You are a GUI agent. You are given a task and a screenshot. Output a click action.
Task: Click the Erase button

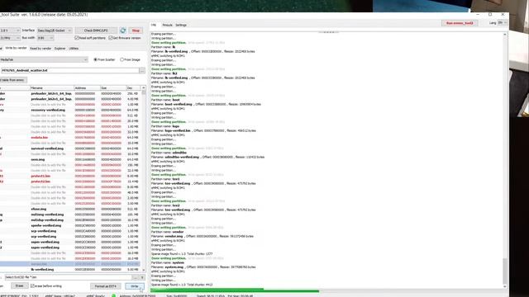click(19, 286)
